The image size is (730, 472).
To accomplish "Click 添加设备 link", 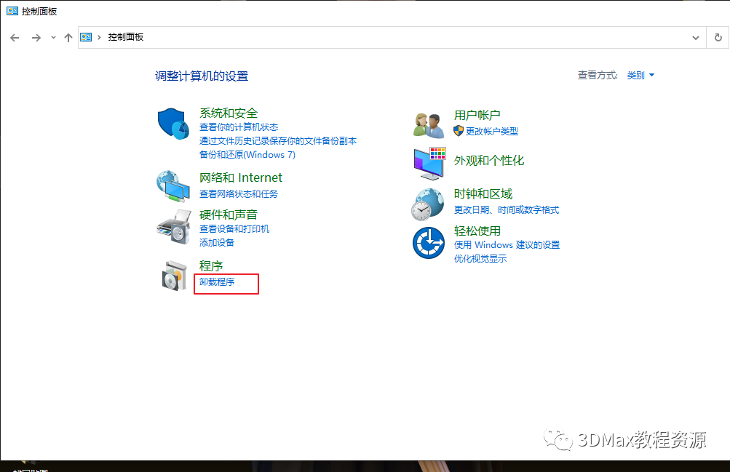I will click(x=216, y=243).
